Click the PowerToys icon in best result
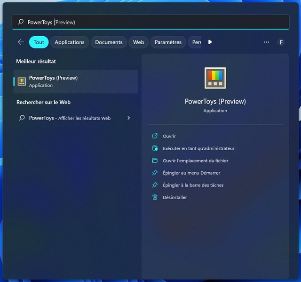The height and width of the screenshot is (282, 301). coord(22,81)
